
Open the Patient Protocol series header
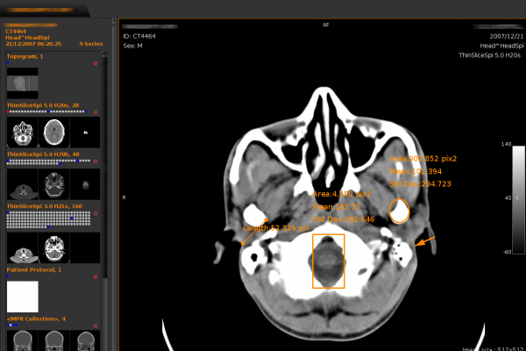pos(35,270)
